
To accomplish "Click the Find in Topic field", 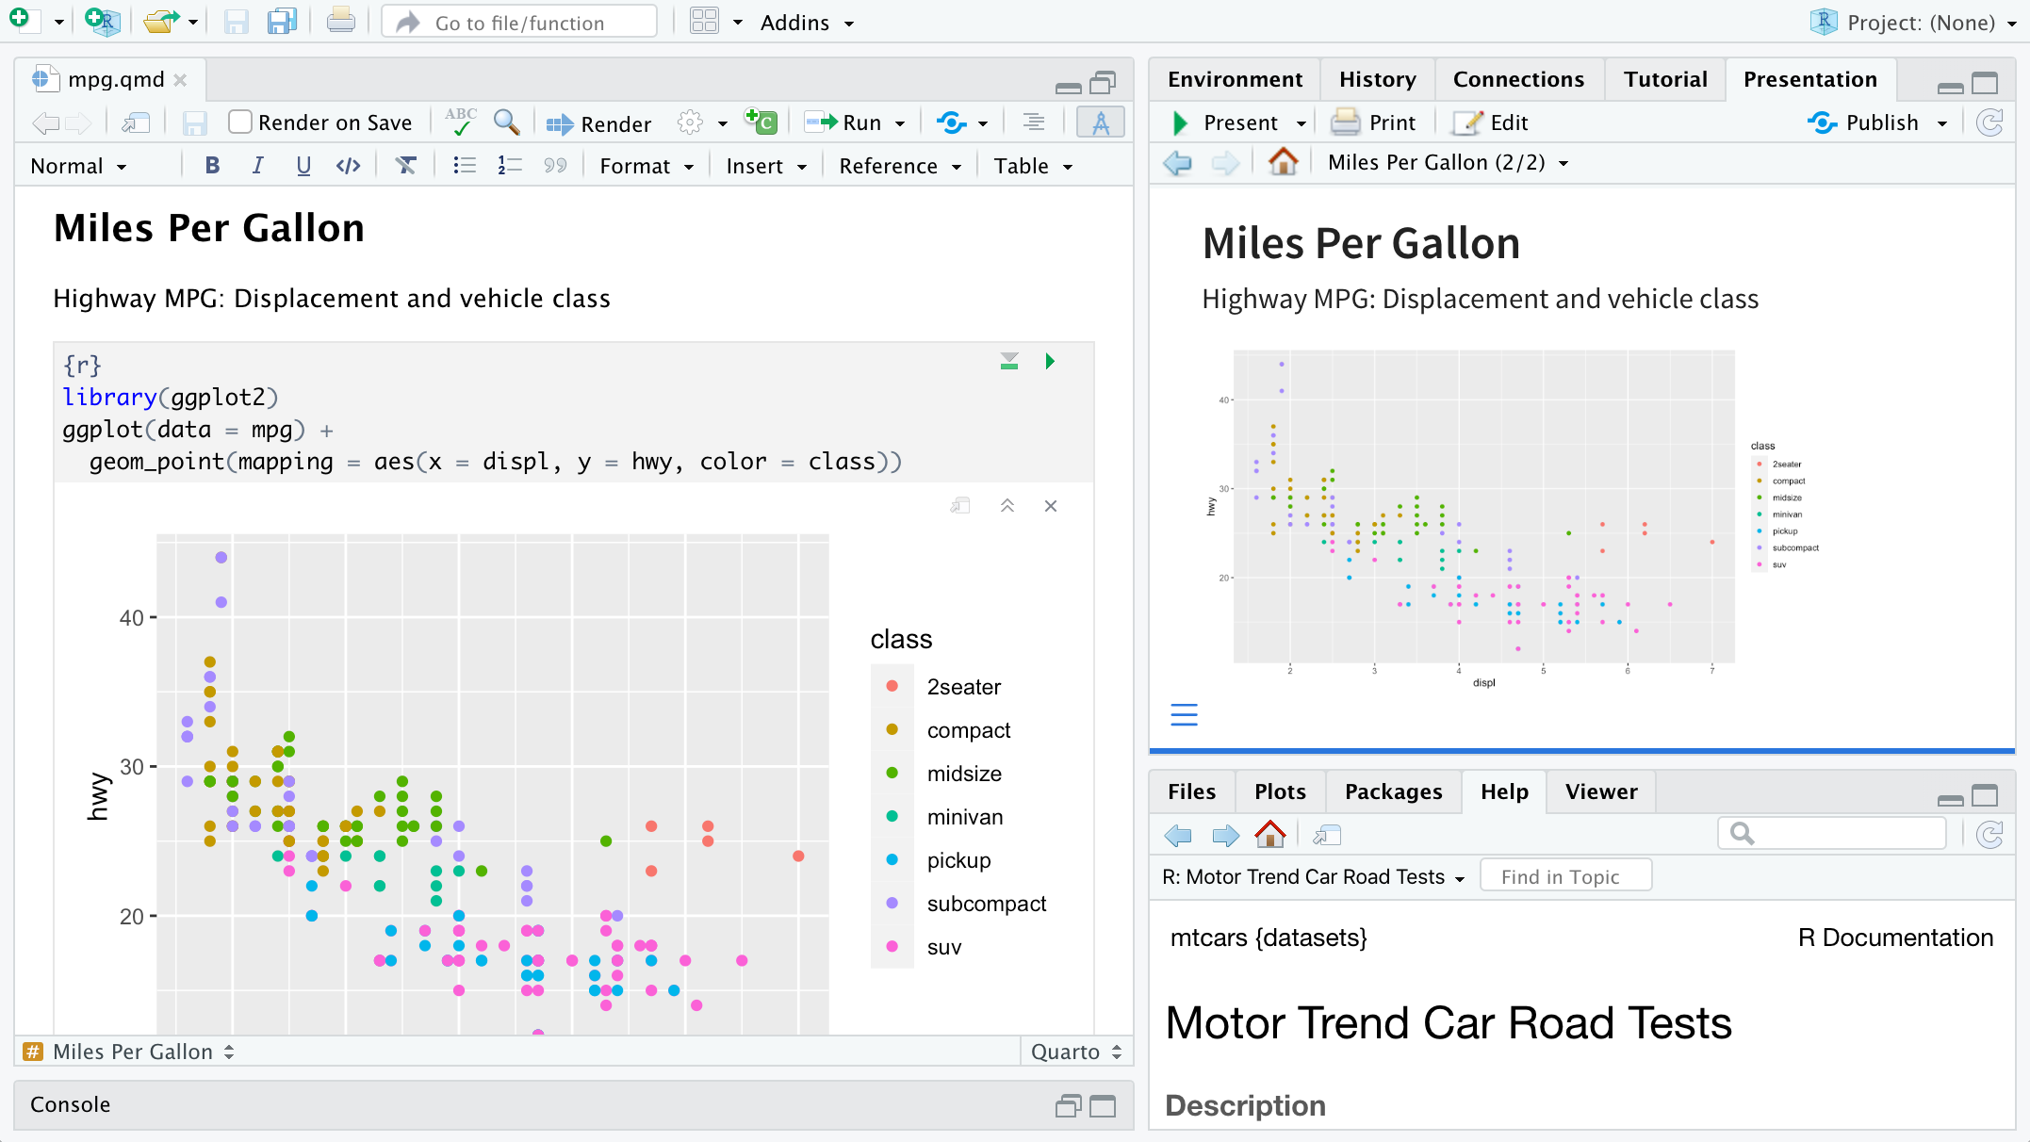I will coord(1565,876).
